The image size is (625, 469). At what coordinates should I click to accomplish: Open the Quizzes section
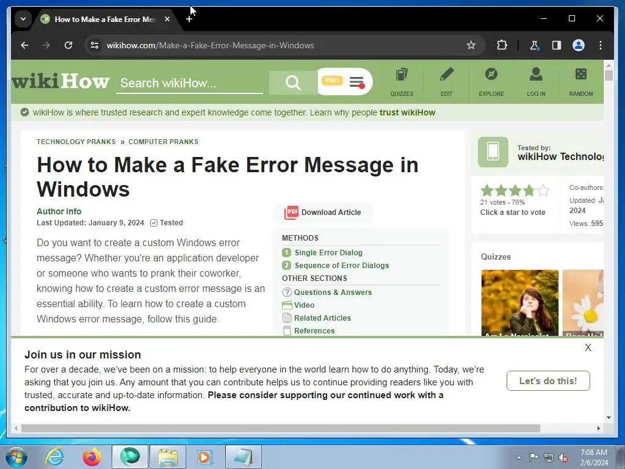click(x=402, y=82)
